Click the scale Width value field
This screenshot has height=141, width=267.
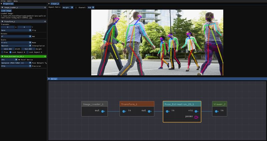(x=7, y=49)
